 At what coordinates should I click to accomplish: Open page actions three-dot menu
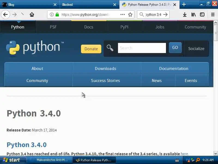pos(122,14)
